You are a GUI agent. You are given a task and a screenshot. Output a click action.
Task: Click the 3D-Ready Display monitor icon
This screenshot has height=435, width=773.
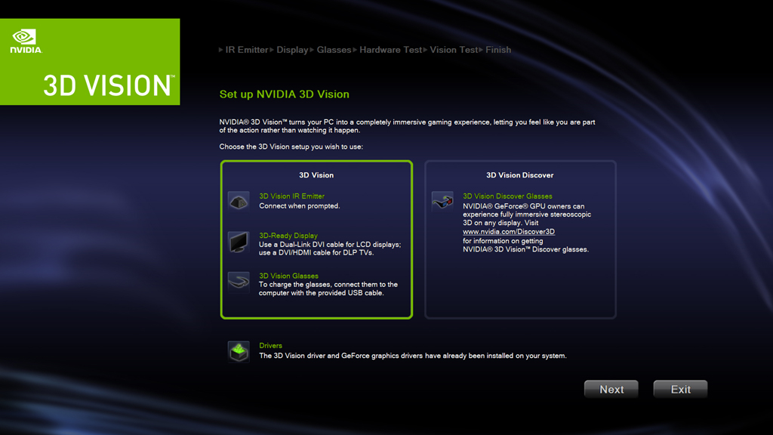click(x=239, y=242)
